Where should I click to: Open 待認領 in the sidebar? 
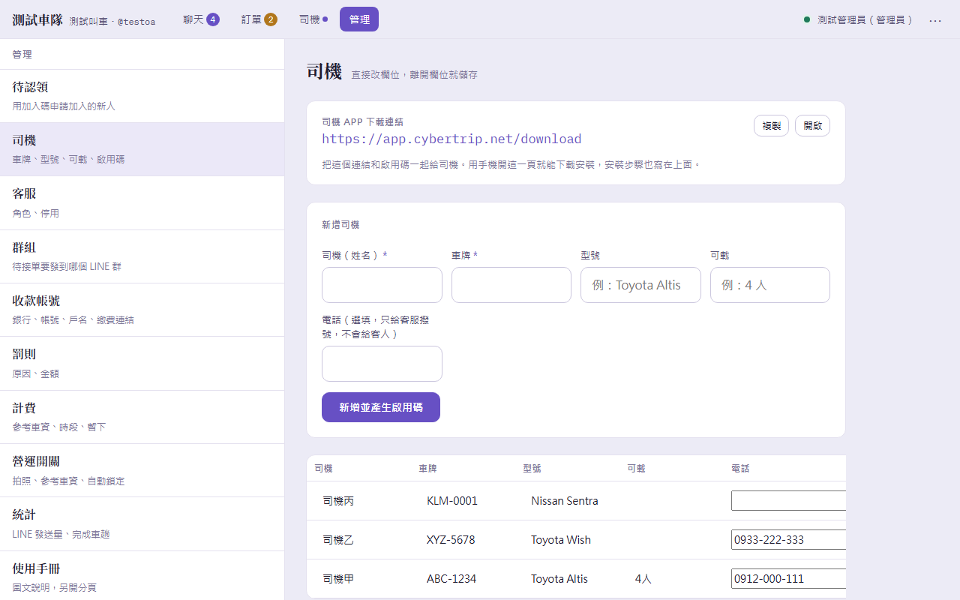pos(142,96)
